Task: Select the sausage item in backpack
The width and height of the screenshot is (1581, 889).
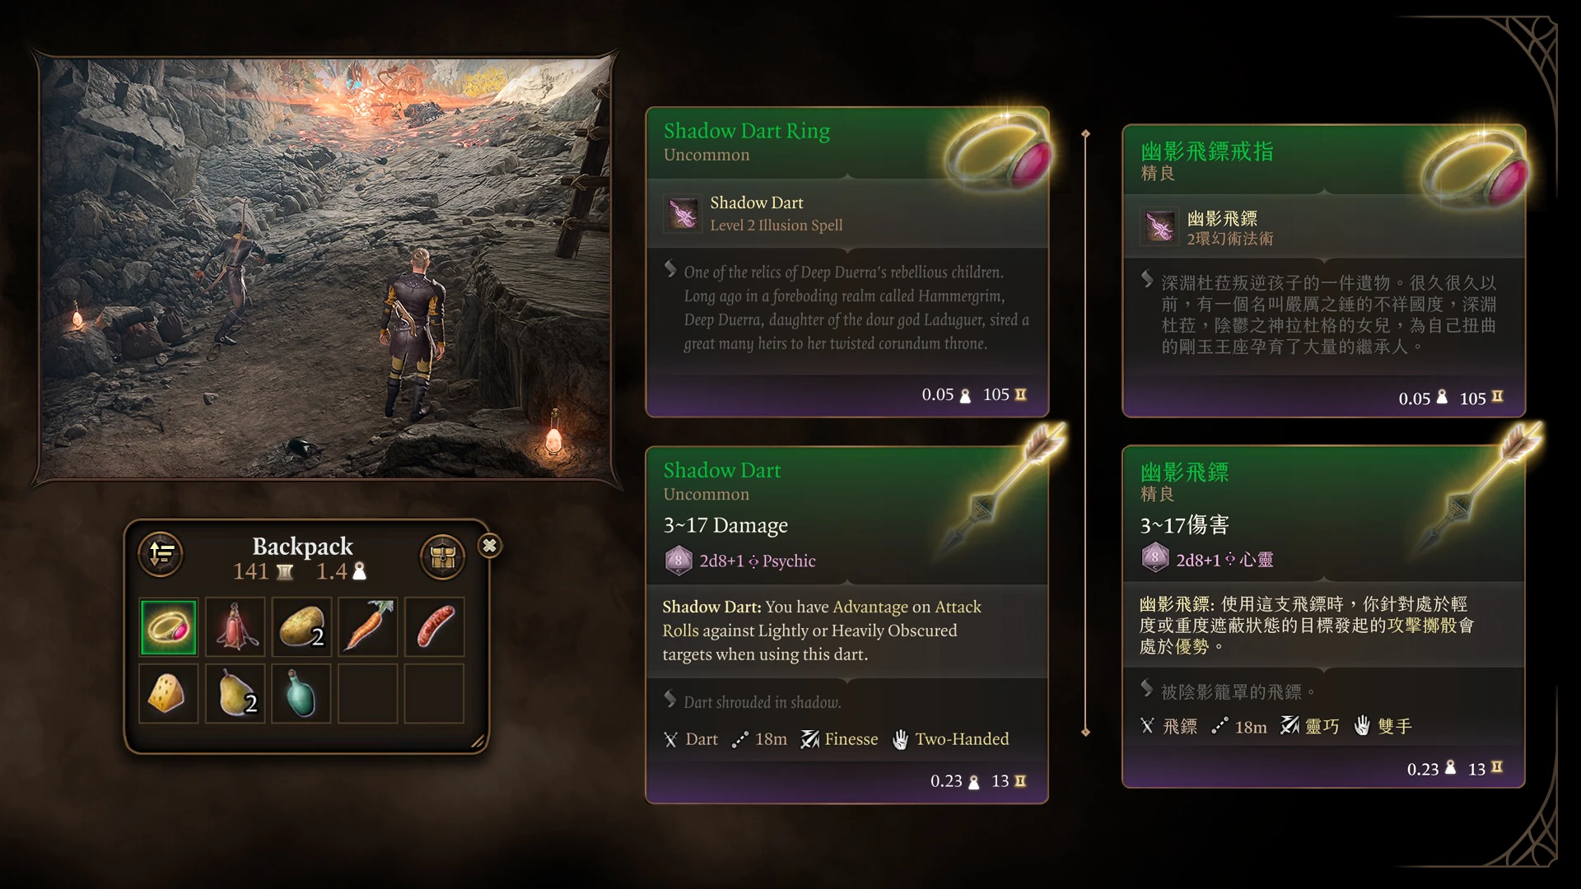Action: 434,626
